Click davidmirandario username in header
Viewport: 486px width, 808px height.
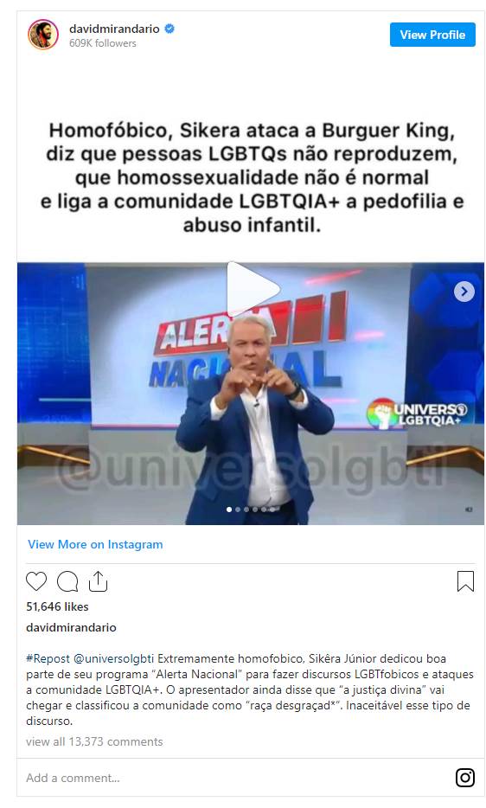(114, 29)
